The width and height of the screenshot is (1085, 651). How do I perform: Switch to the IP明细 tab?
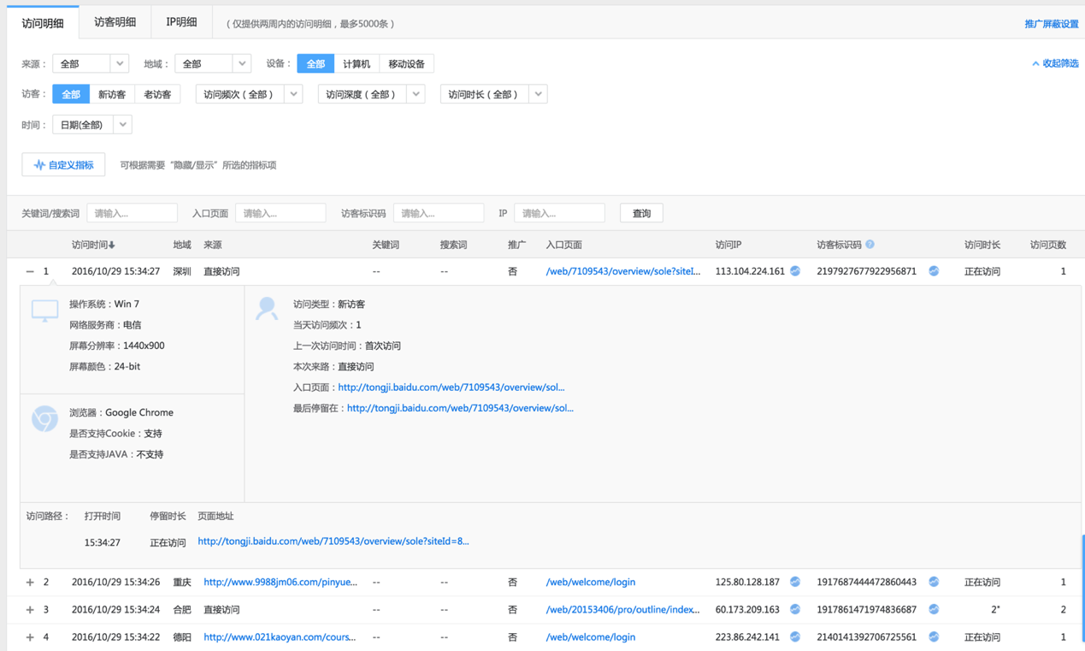(181, 22)
